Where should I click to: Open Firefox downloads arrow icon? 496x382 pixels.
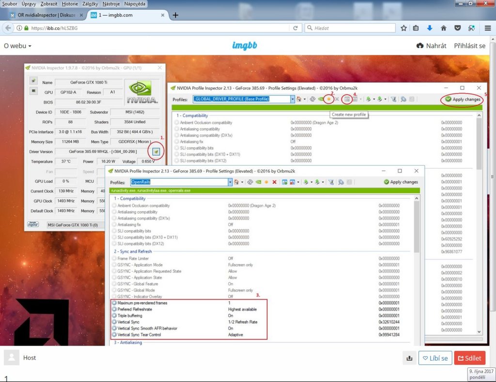point(430,28)
